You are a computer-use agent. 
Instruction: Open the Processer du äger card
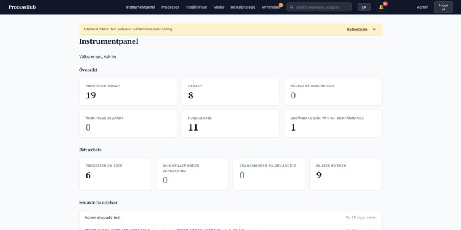coord(115,174)
